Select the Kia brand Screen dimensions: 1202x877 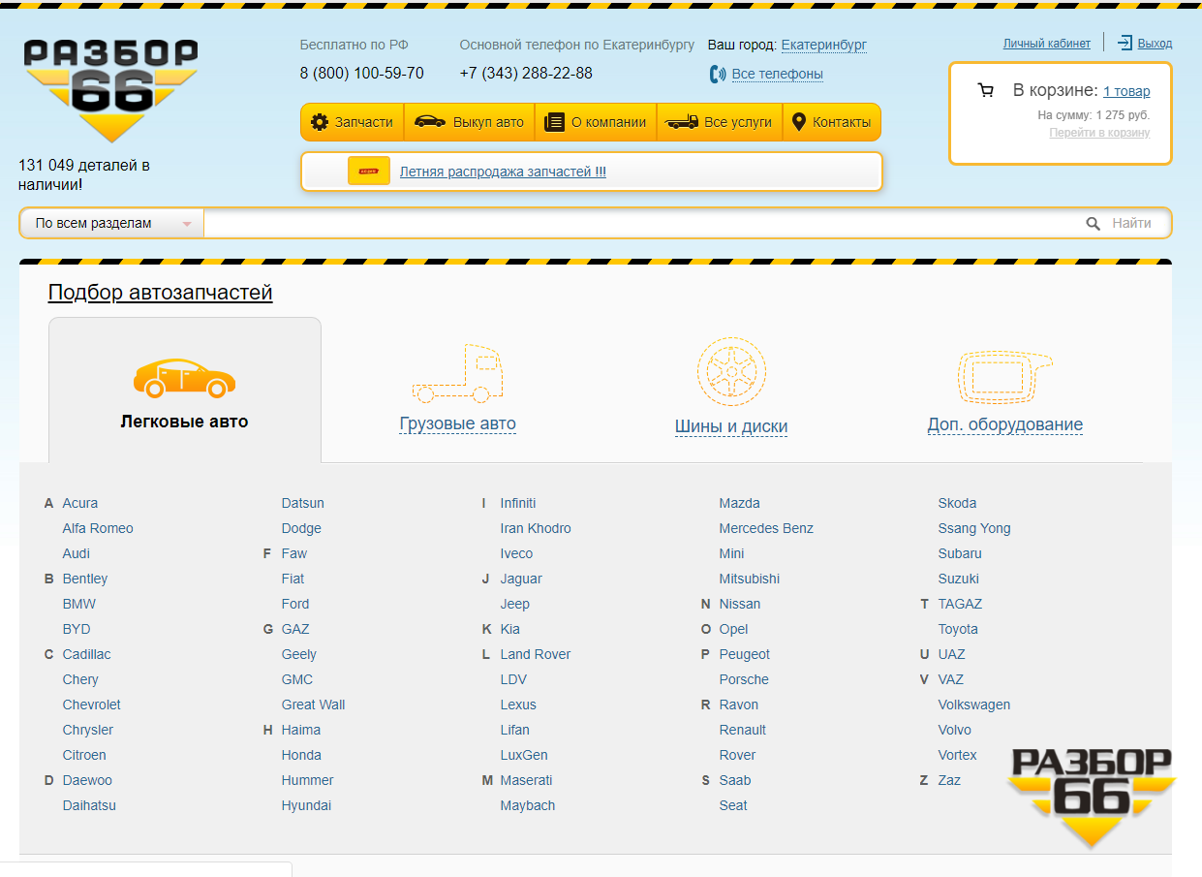tap(509, 629)
